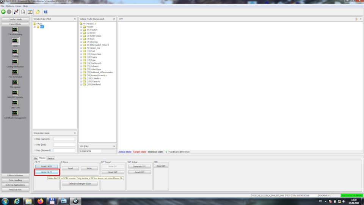
Task: Open the Help menu
Action: 25,6
